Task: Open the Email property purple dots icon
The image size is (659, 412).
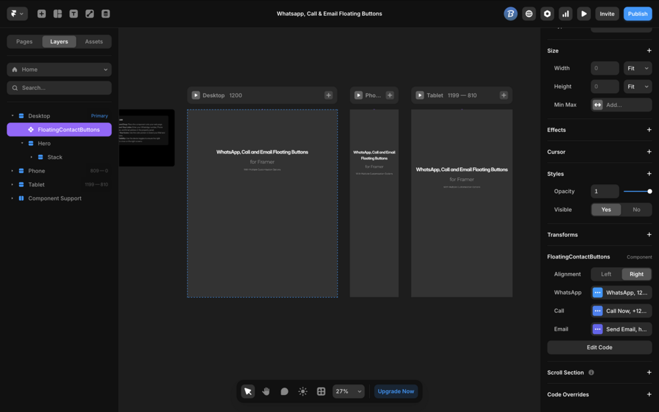Action: click(x=597, y=329)
